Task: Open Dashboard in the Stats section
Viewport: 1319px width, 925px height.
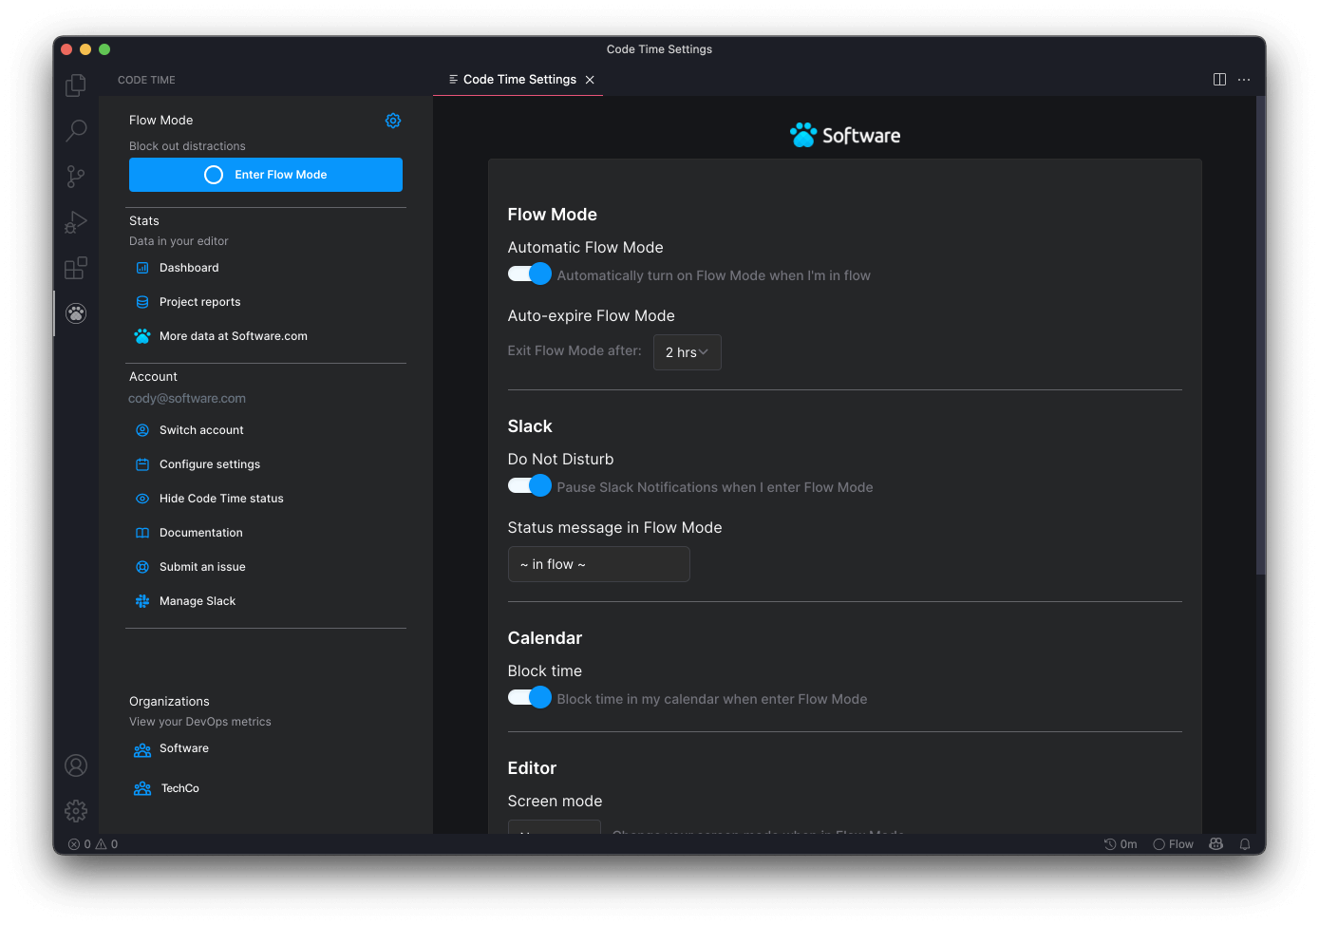Action: [189, 268]
